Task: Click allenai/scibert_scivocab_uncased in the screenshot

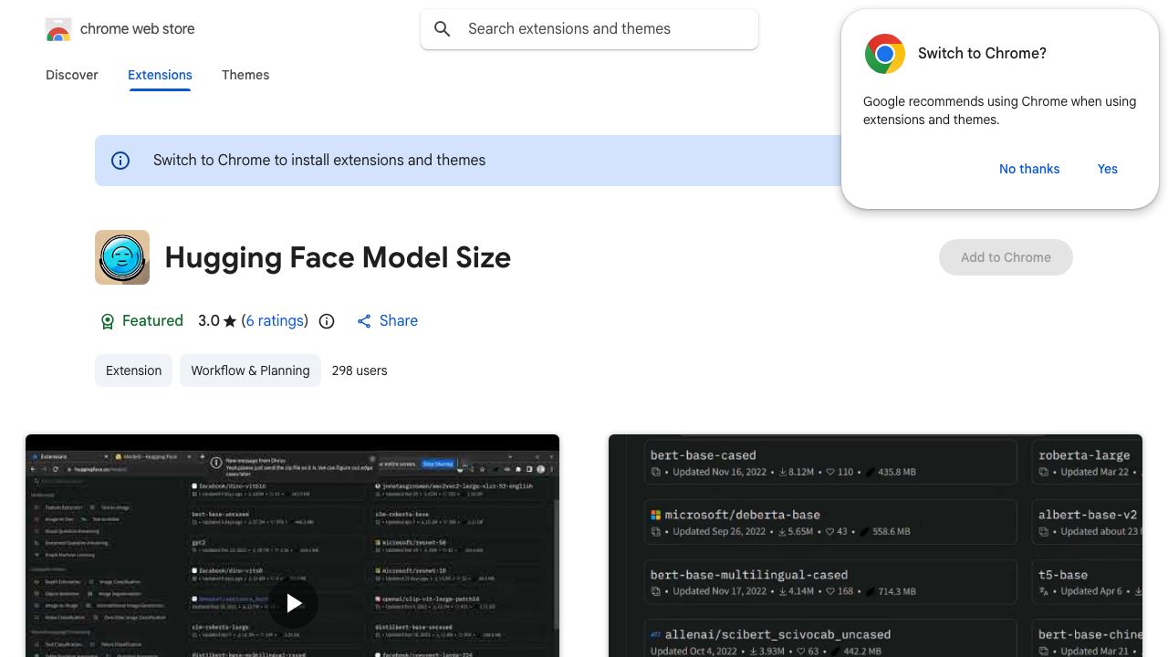Action: tap(777, 634)
